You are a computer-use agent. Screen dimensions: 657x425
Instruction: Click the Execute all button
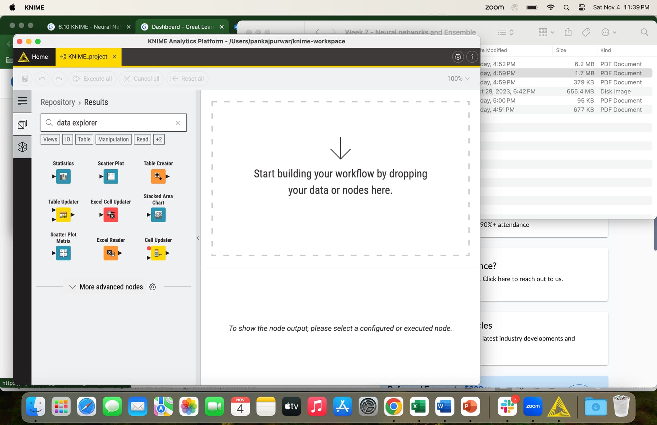click(93, 79)
